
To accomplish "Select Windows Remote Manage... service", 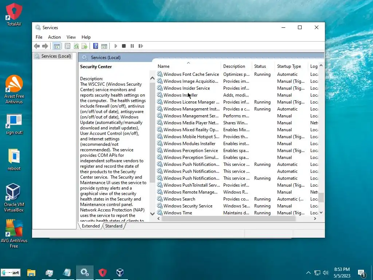I will point(237,192).
